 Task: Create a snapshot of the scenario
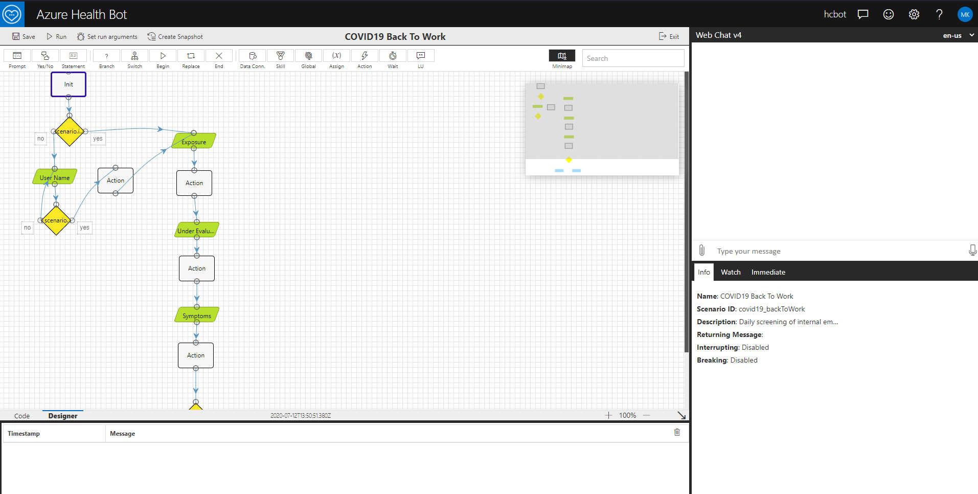point(175,36)
